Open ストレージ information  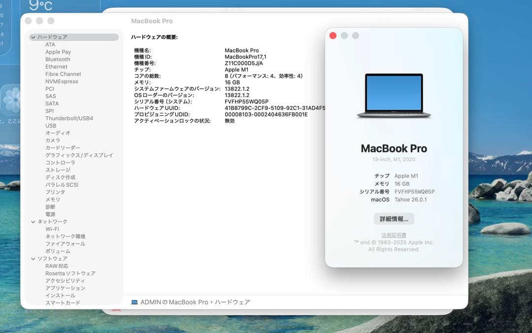(57, 170)
